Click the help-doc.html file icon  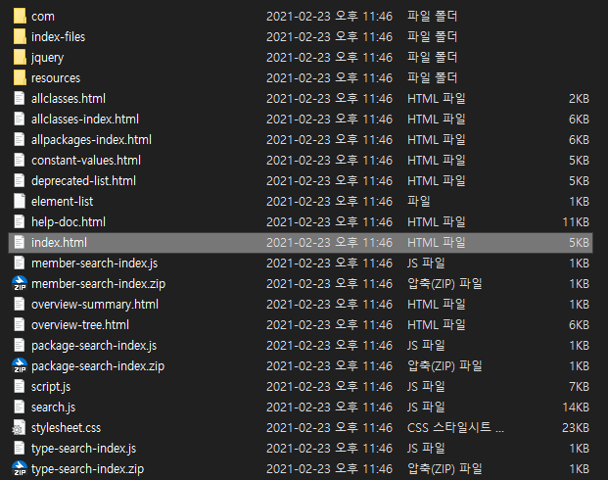pos(20,222)
